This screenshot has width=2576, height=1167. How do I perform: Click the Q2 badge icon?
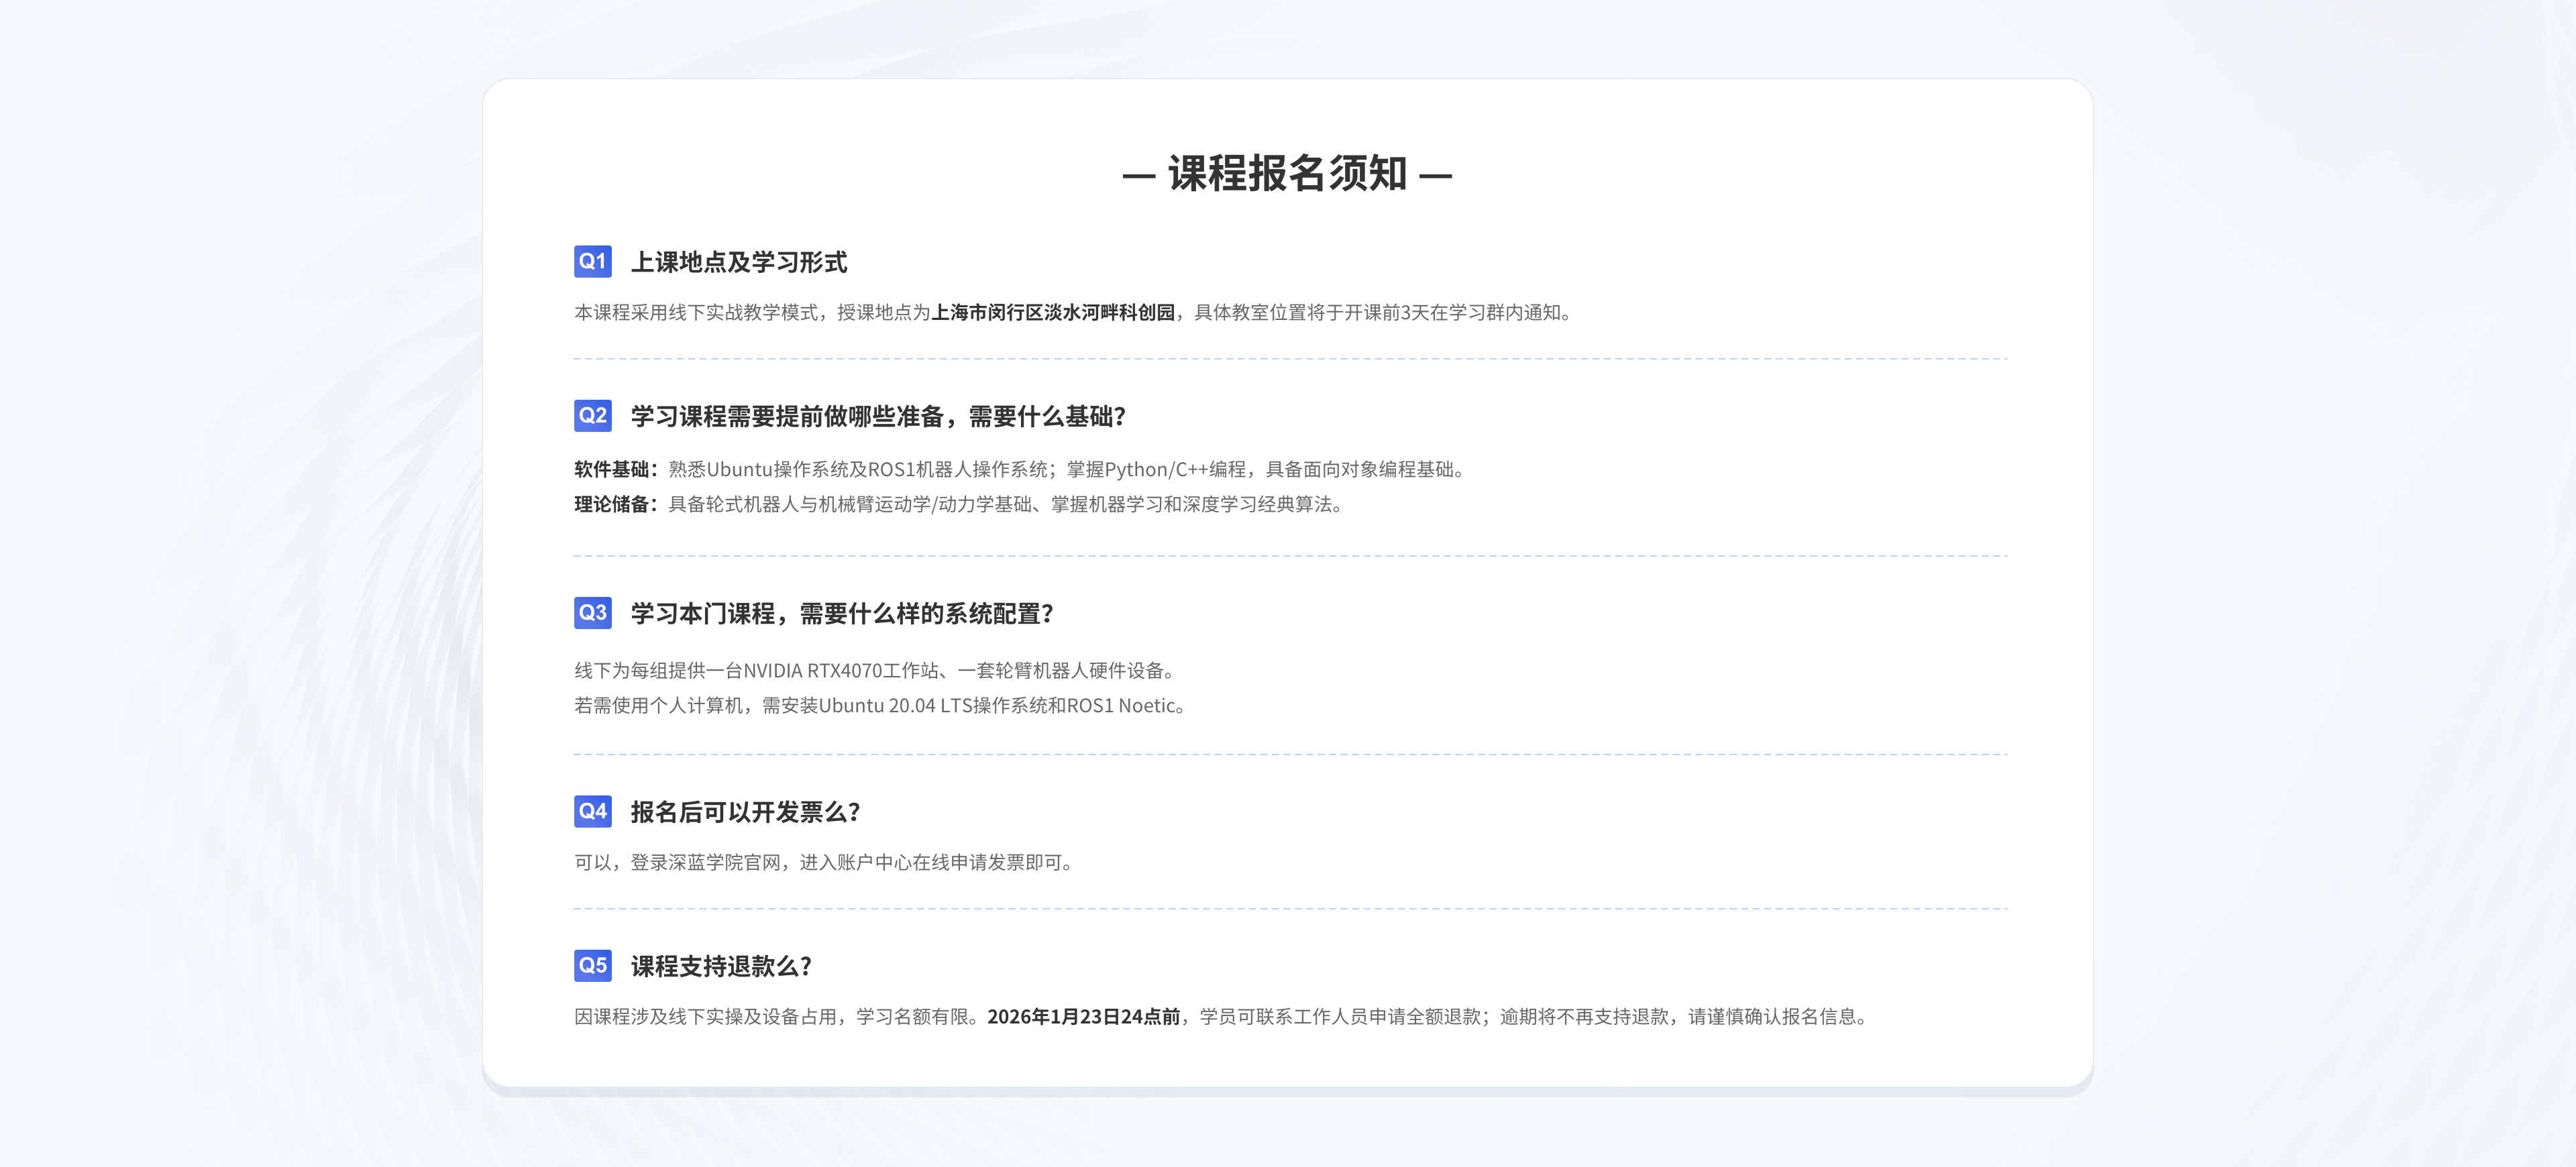[x=592, y=415]
